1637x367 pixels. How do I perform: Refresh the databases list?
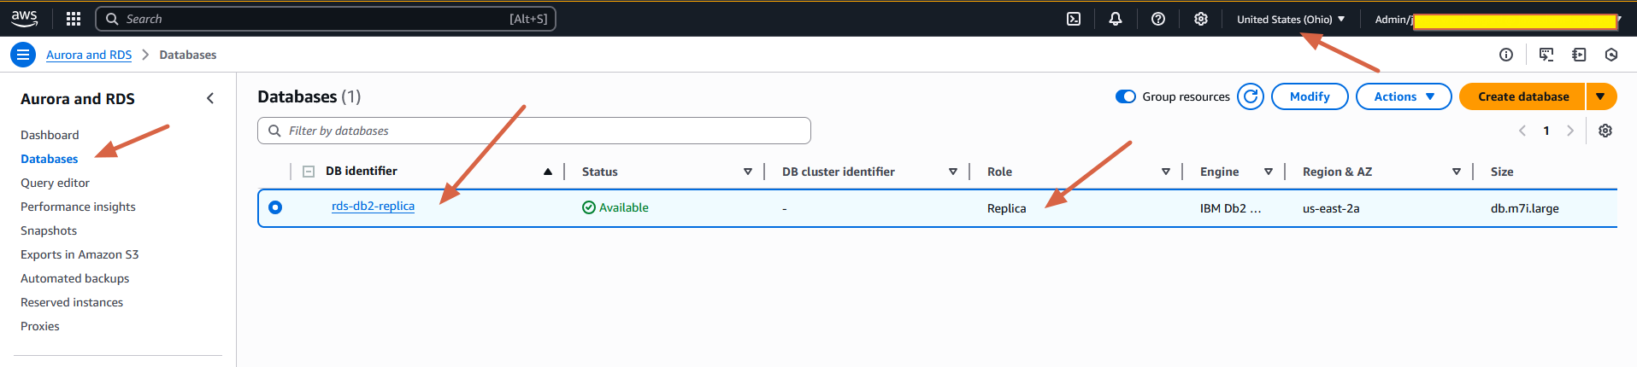[x=1251, y=96]
